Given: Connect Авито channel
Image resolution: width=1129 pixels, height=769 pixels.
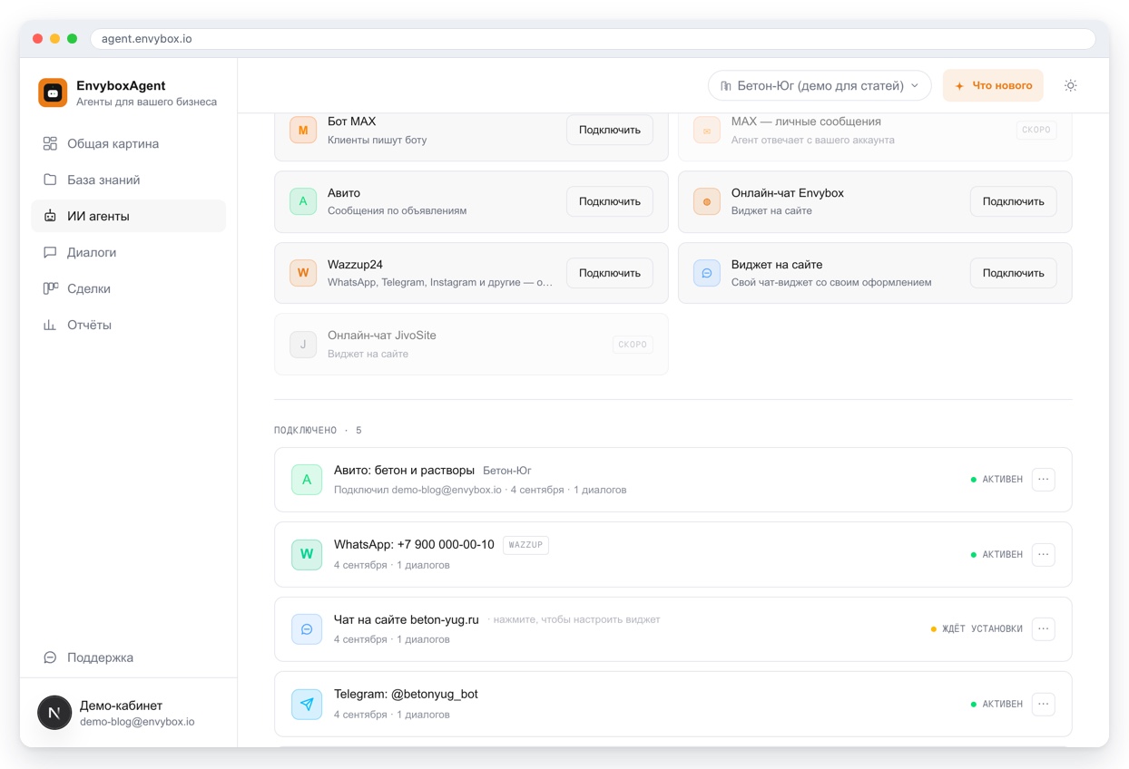Looking at the screenshot, I should (610, 201).
